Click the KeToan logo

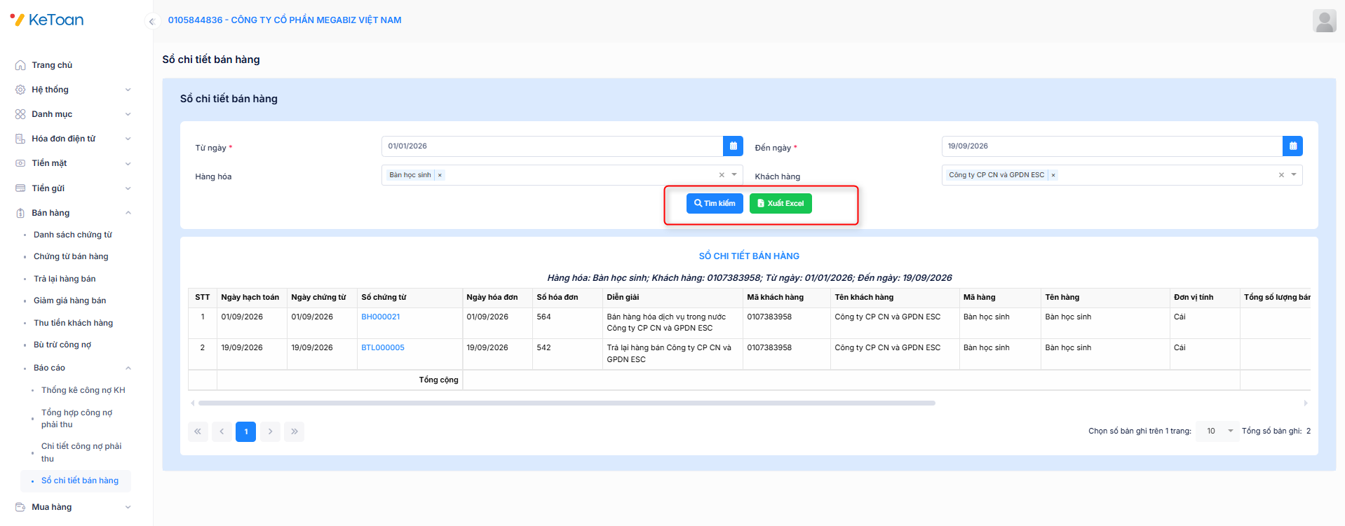[47, 20]
